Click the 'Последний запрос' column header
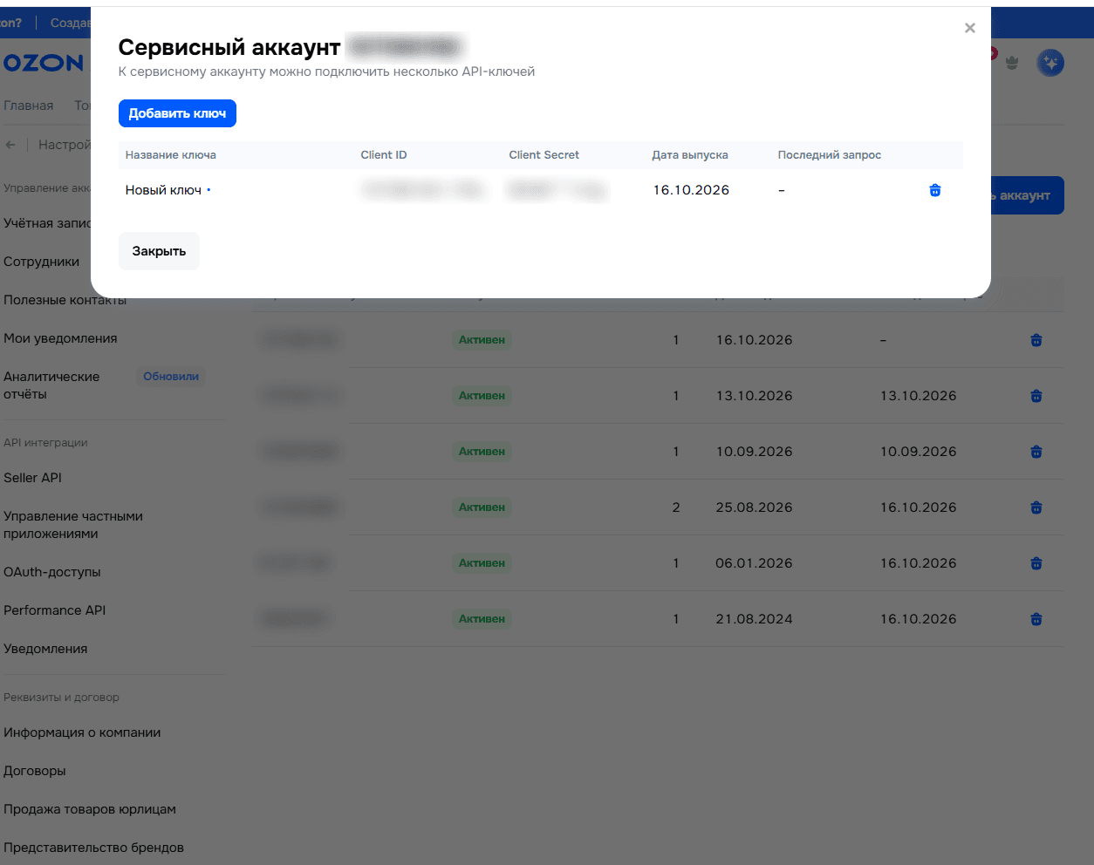 (830, 155)
